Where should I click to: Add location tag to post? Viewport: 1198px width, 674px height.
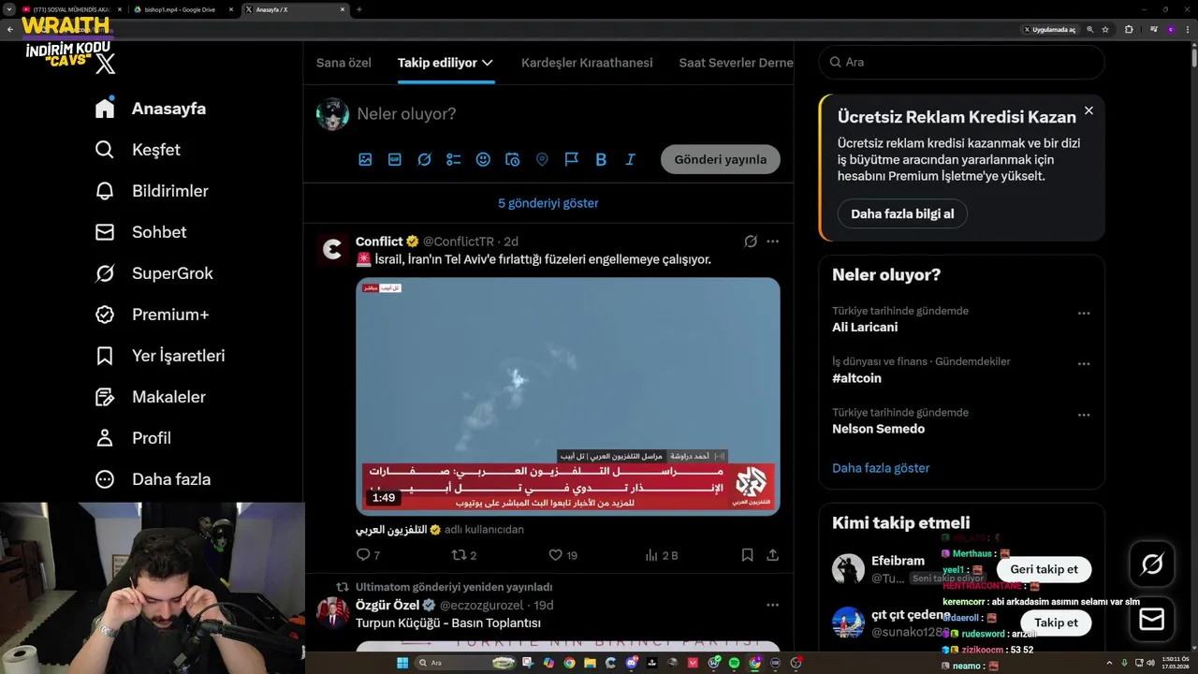pyautogui.click(x=542, y=160)
